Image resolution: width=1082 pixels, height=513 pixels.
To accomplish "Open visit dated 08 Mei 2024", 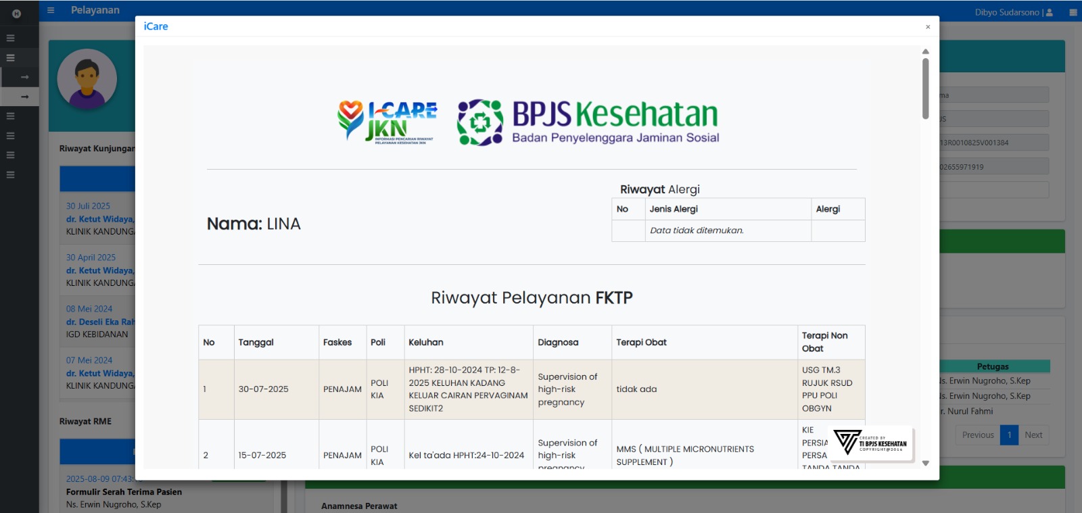I will (x=89, y=309).
